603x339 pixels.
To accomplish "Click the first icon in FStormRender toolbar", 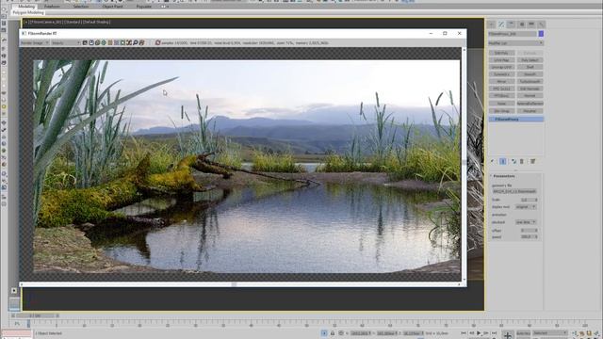I will [x=85, y=42].
